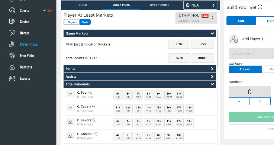This screenshot has height=145, width=274.
Task: Click the Add Player + link
Action: (x=253, y=39)
